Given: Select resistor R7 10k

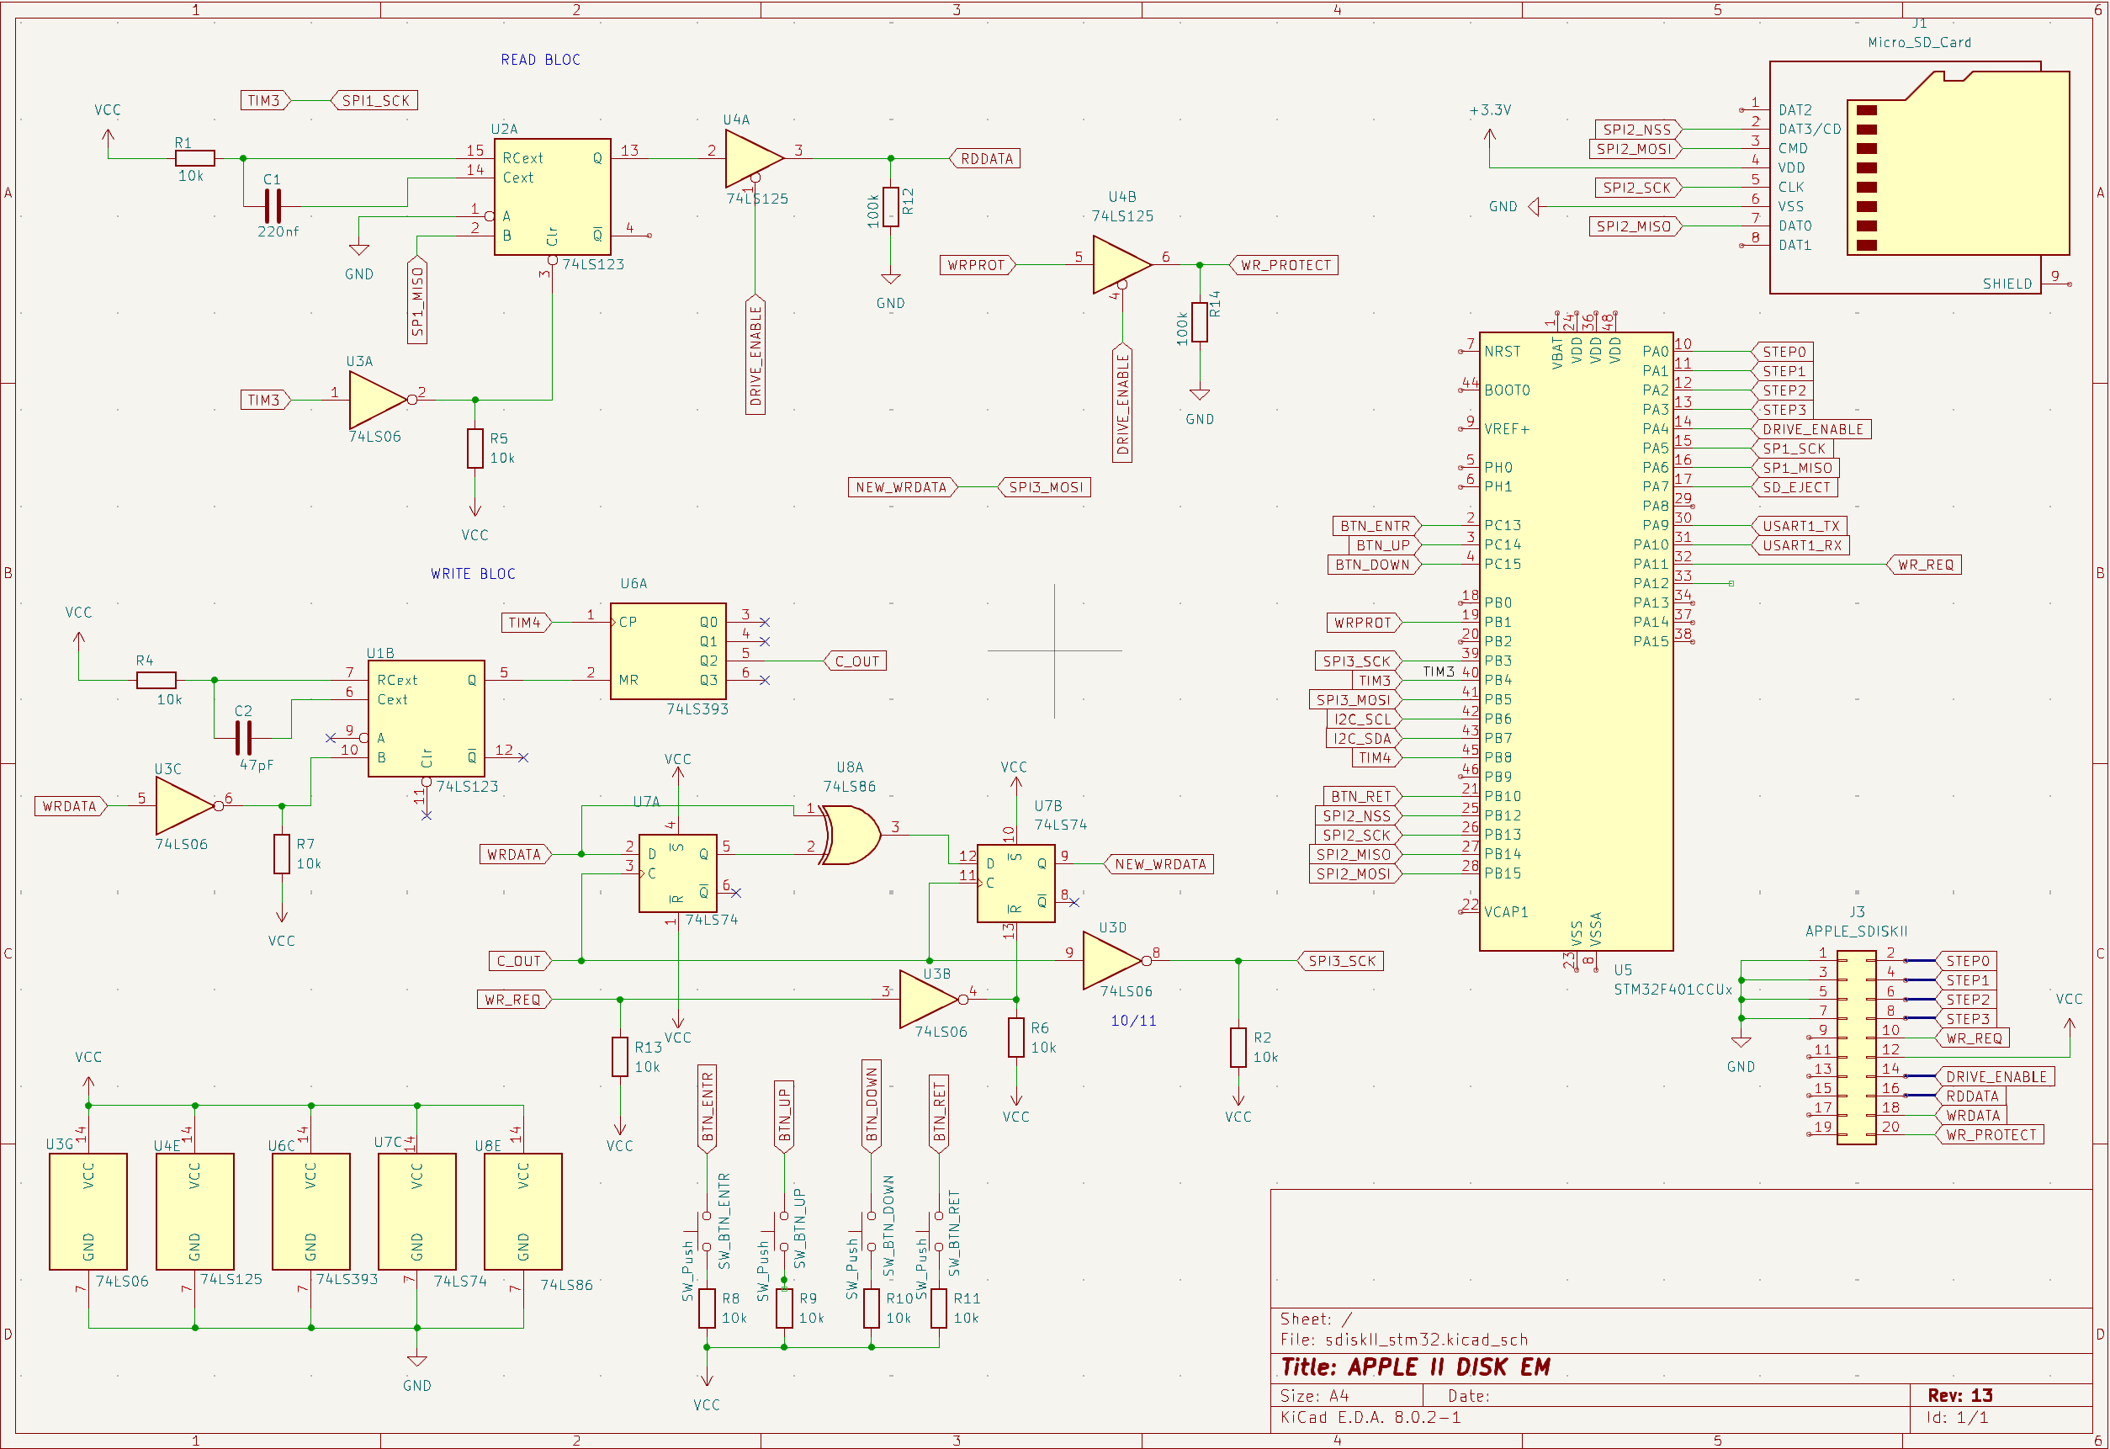Looking at the screenshot, I should click(x=282, y=853).
